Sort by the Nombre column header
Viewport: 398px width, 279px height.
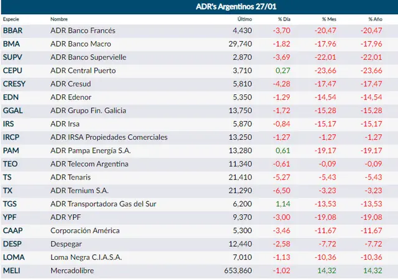pos(59,19)
